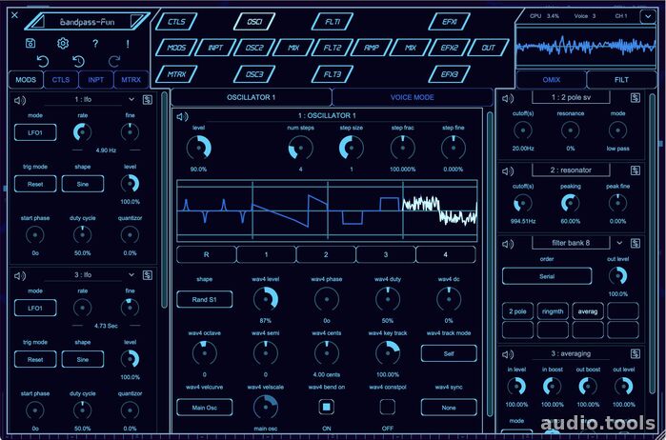
Task: Click the Oscillator 1 level knob
Action: 198,147
